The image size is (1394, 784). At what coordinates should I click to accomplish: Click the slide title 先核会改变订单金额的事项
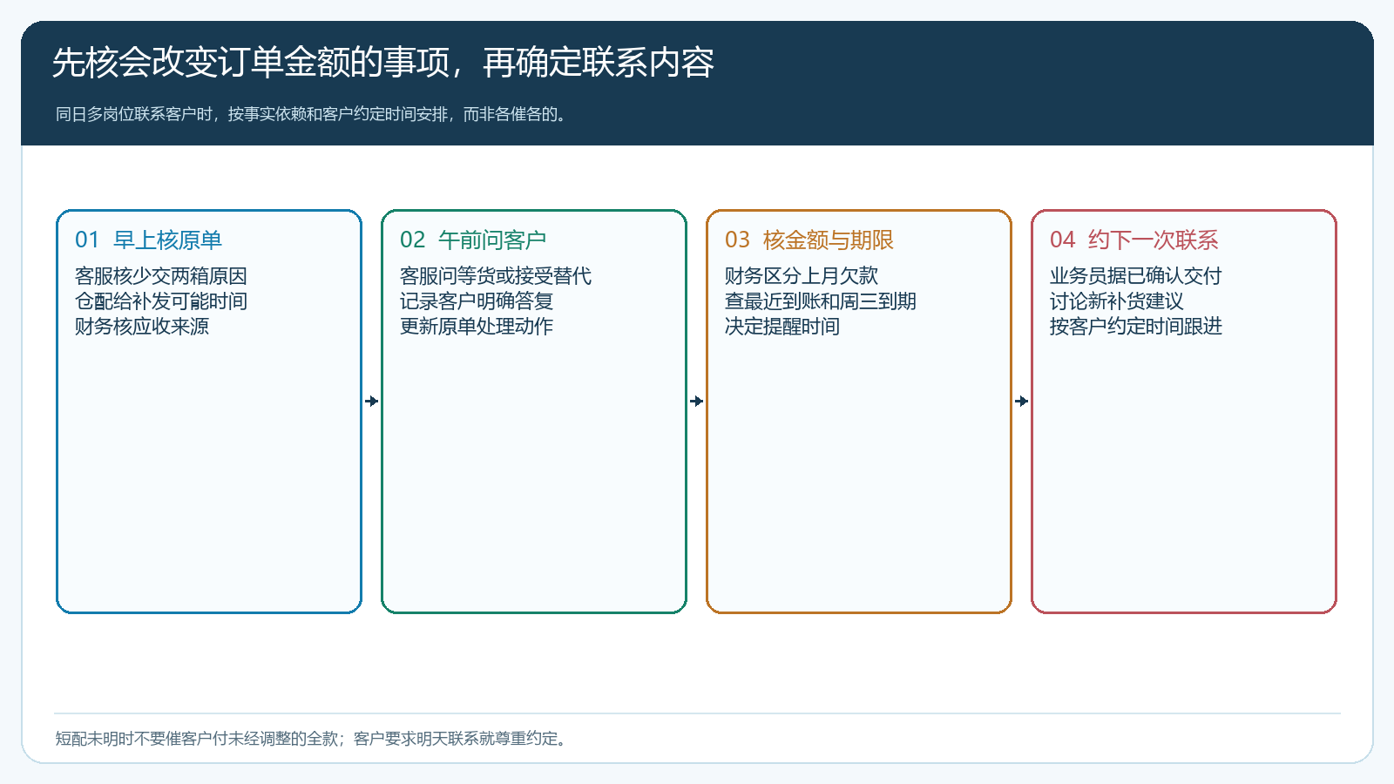383,63
